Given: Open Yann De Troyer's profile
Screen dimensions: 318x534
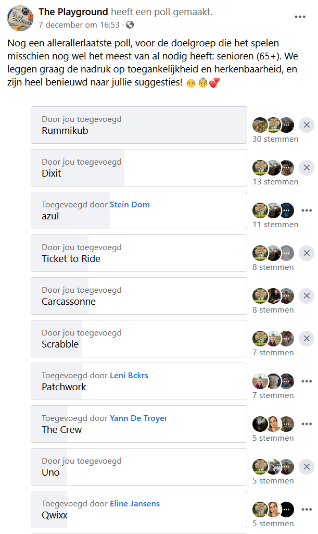Looking at the screenshot, I should tap(138, 418).
